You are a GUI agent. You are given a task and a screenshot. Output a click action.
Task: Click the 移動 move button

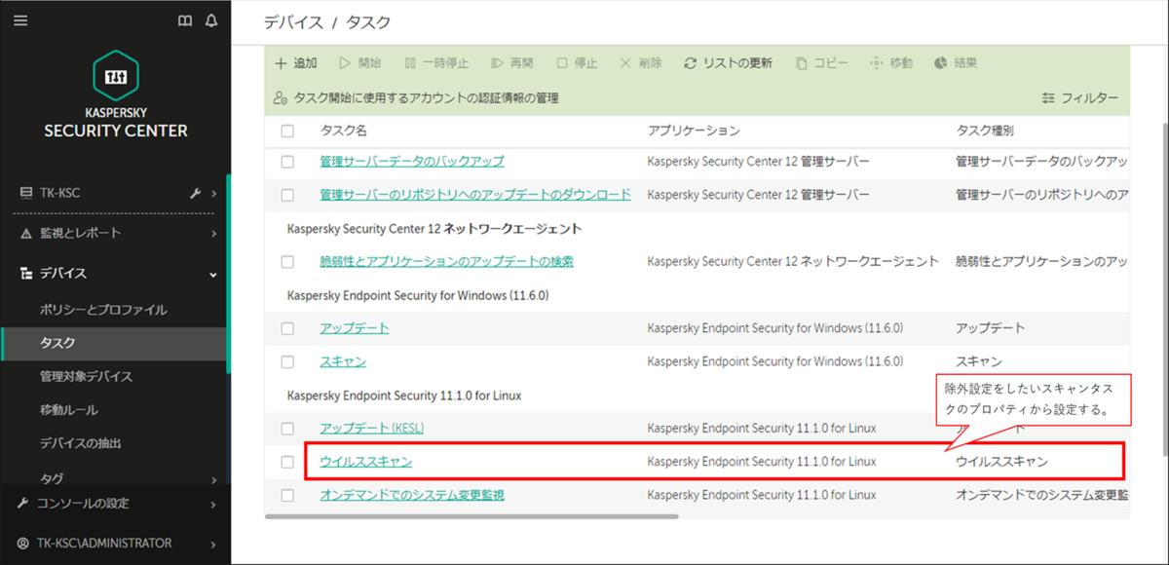tap(891, 63)
